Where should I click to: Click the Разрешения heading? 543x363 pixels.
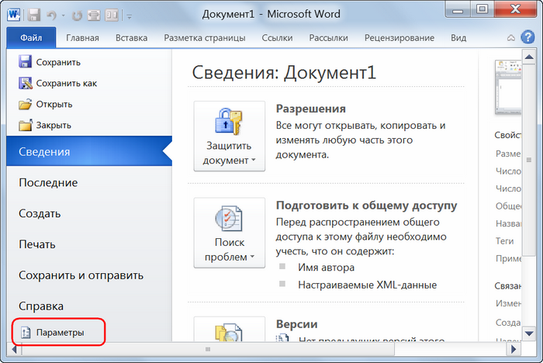[x=310, y=109]
